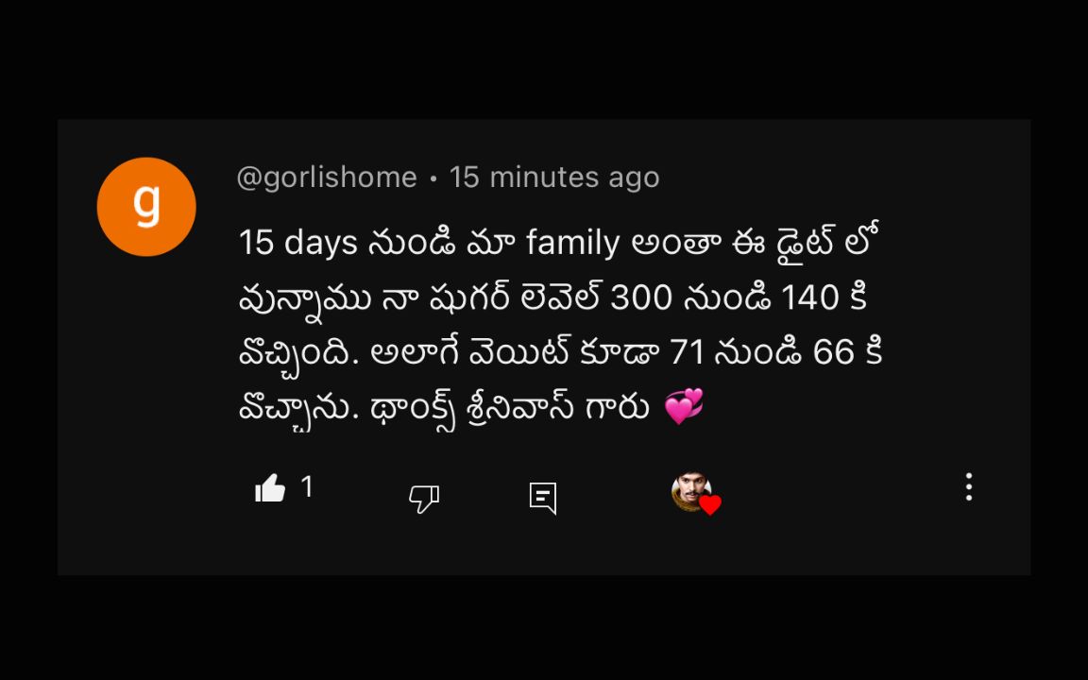
Task: Open the three-dot more options menu
Action: point(969,487)
